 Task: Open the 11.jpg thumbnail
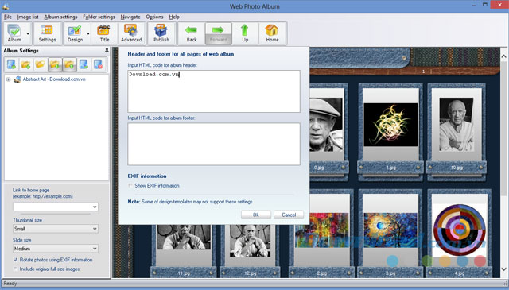[184, 237]
